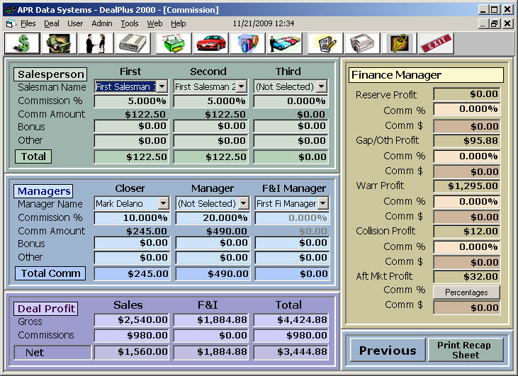Click Gap/Oth Profit value $95.88
The width and height of the screenshot is (518, 376).
click(467, 141)
